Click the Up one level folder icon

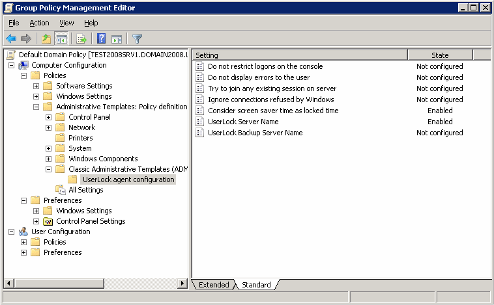pyautogui.click(x=46, y=39)
